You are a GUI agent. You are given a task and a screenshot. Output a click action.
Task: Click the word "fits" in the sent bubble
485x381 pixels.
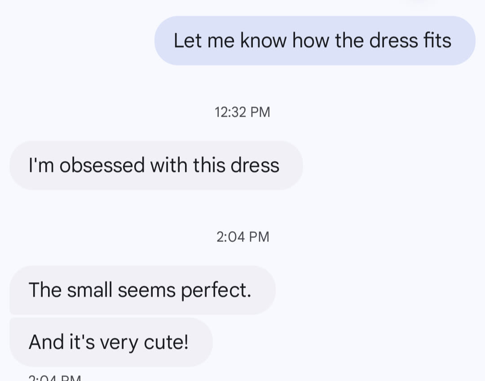pyautogui.click(x=437, y=41)
